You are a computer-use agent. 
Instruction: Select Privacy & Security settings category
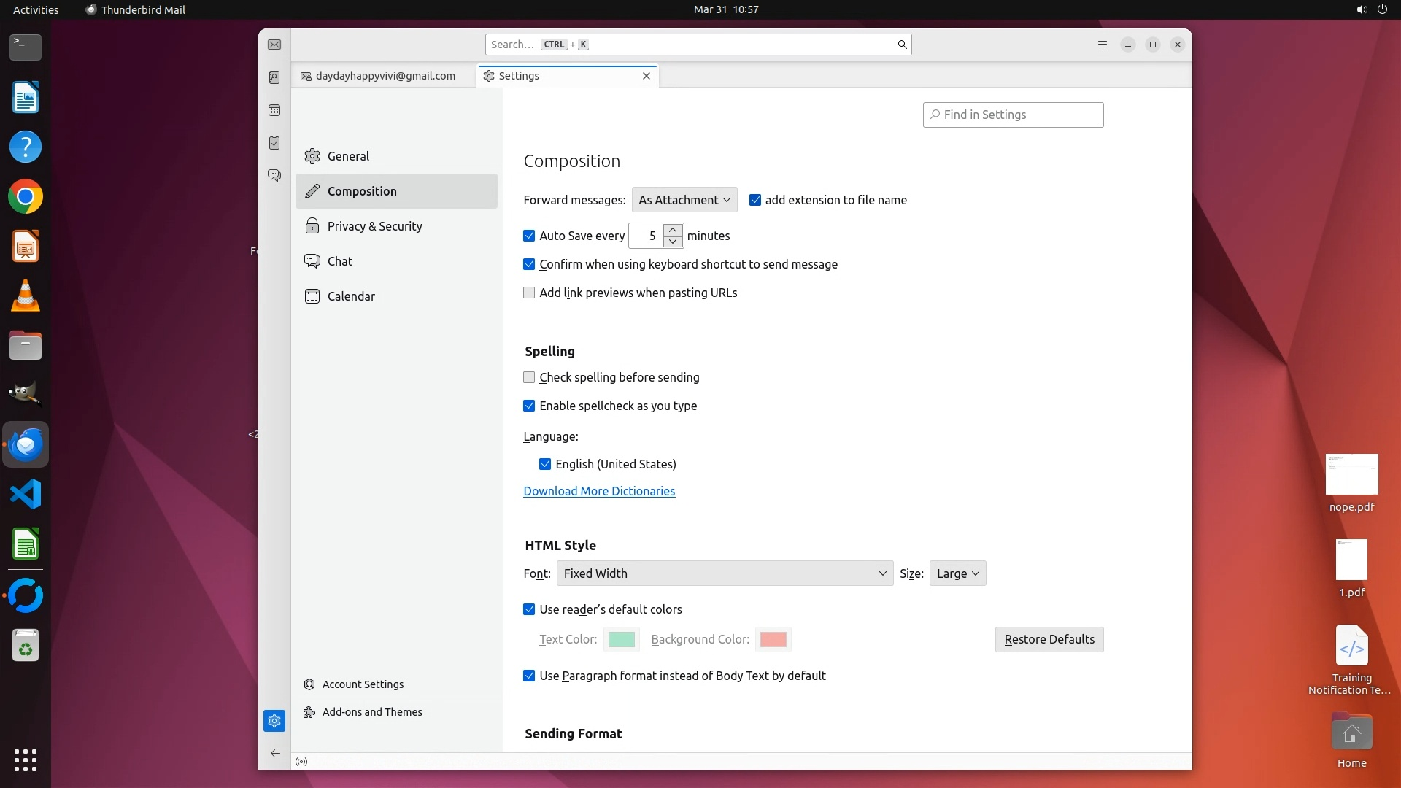[x=374, y=226]
